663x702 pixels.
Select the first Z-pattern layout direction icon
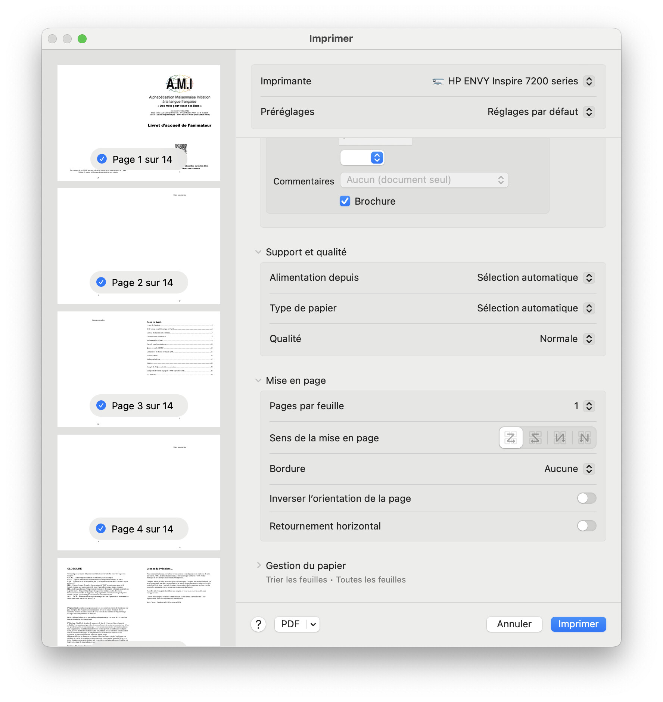[x=511, y=438]
